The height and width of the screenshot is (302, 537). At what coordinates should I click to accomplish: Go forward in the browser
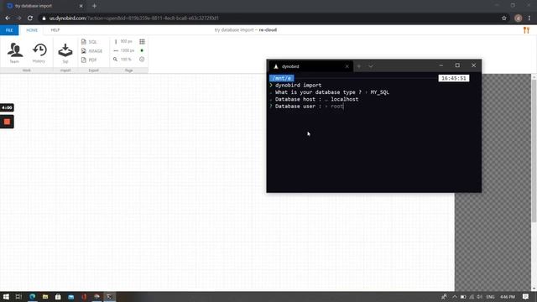click(x=18, y=18)
